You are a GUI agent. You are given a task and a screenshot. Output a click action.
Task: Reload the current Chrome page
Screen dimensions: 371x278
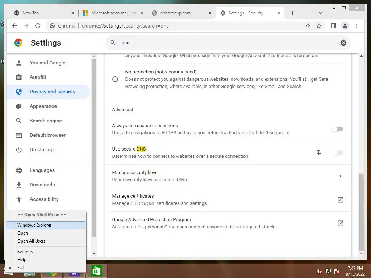(x=38, y=26)
